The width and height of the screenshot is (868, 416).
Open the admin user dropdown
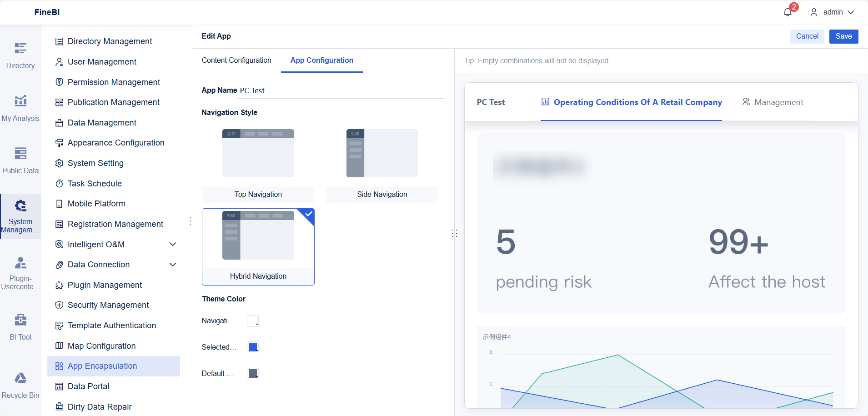(x=832, y=12)
